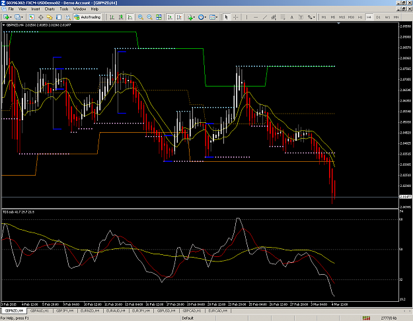Select the active H4 timeframe button
The image size is (413, 321).
coord(369,17)
